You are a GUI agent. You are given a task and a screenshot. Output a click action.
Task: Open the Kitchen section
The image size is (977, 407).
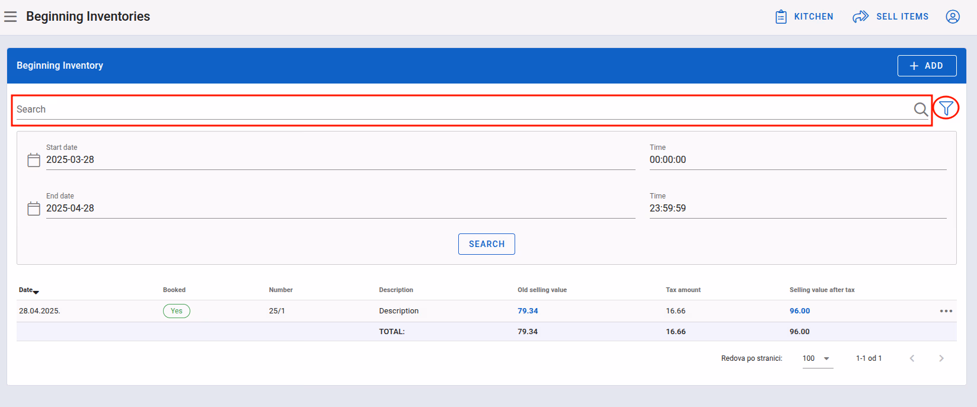pyautogui.click(x=804, y=17)
